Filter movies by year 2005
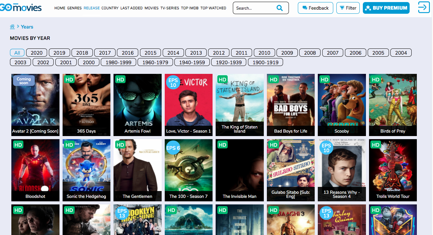This screenshot has height=235, width=433. (x=378, y=53)
